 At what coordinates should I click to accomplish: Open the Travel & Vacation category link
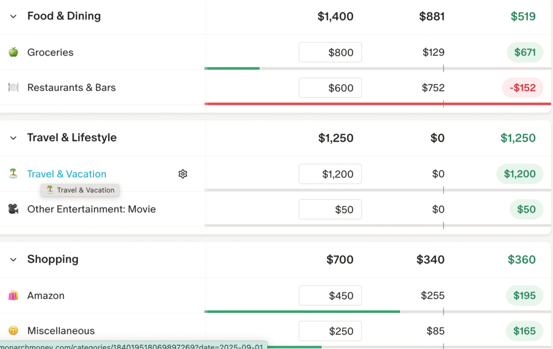coord(66,174)
